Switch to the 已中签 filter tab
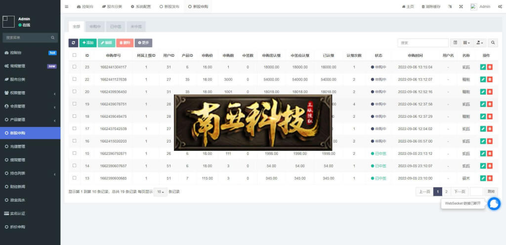Screen dimensions: 506x245 point(116,27)
